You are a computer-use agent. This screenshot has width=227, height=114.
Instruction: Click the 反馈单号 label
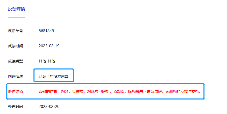(15, 31)
